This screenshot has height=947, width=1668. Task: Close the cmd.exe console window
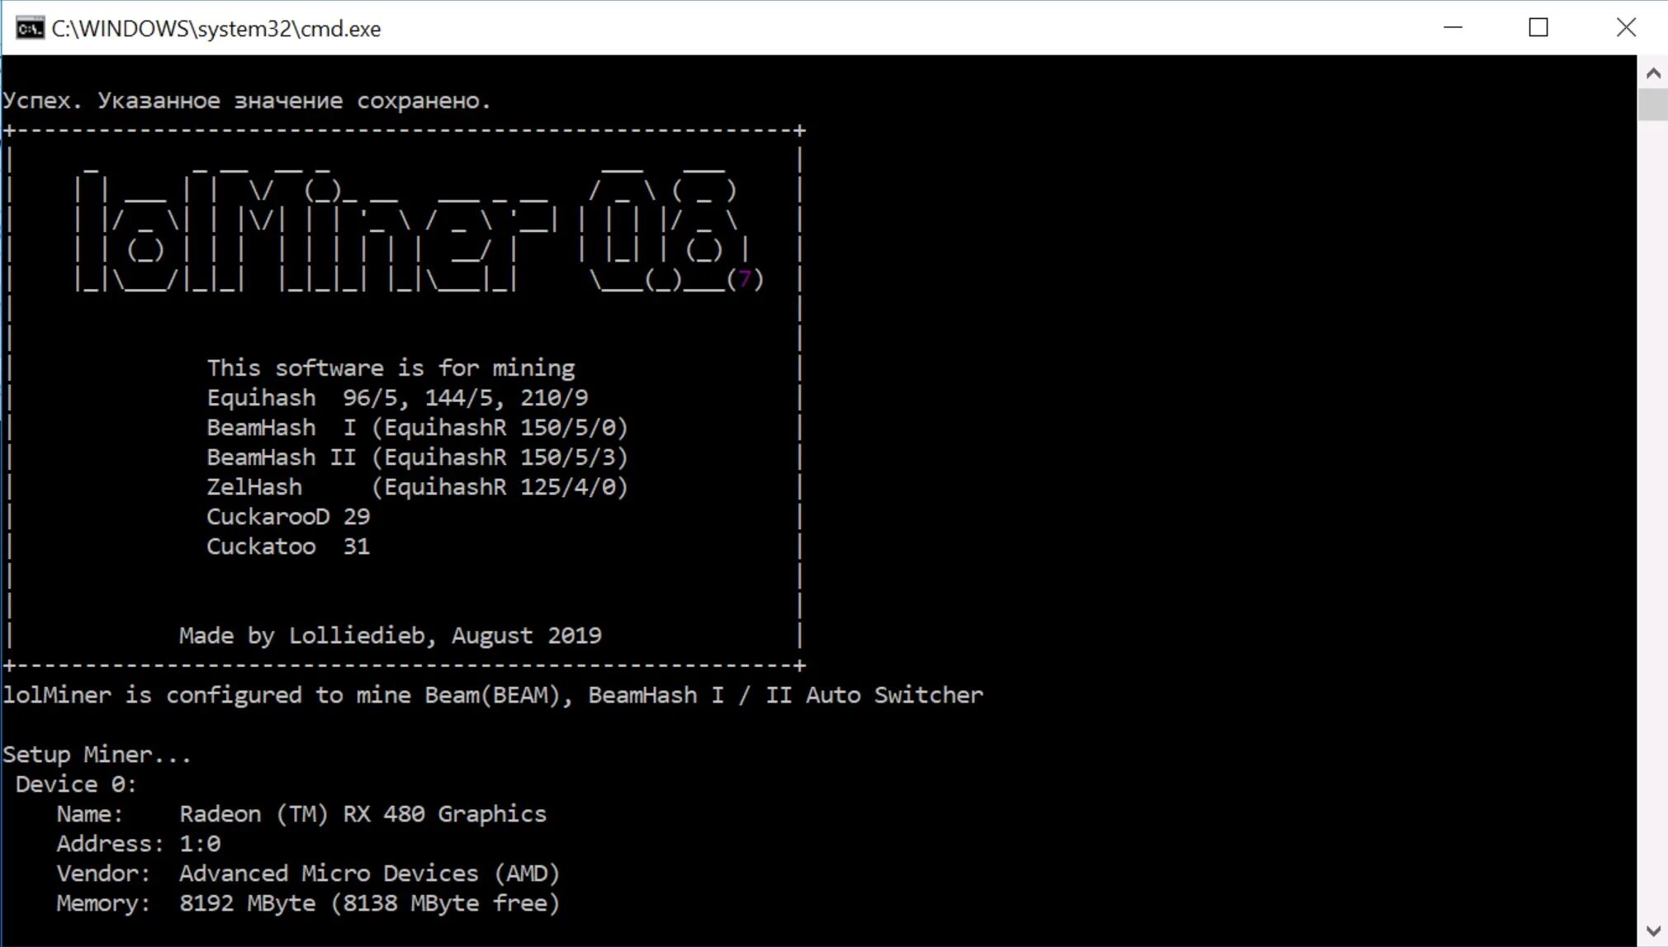(x=1625, y=28)
